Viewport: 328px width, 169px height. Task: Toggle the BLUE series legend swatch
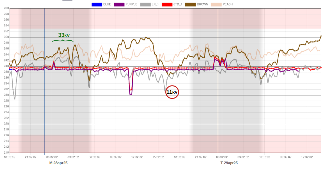pos(97,4)
